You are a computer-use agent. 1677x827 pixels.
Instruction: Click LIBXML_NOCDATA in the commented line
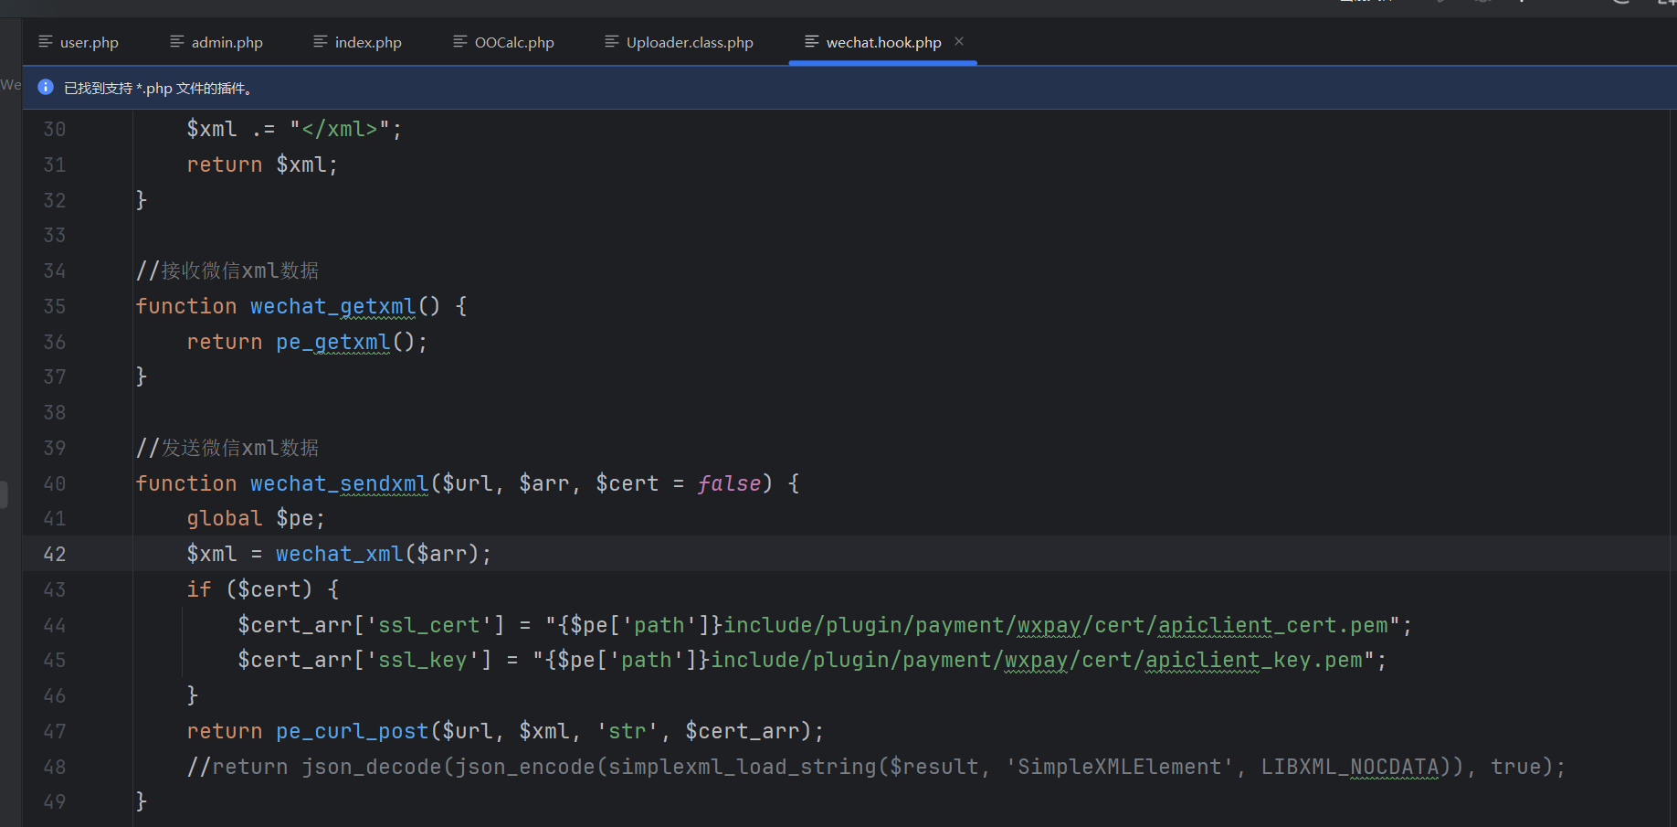point(1350,768)
